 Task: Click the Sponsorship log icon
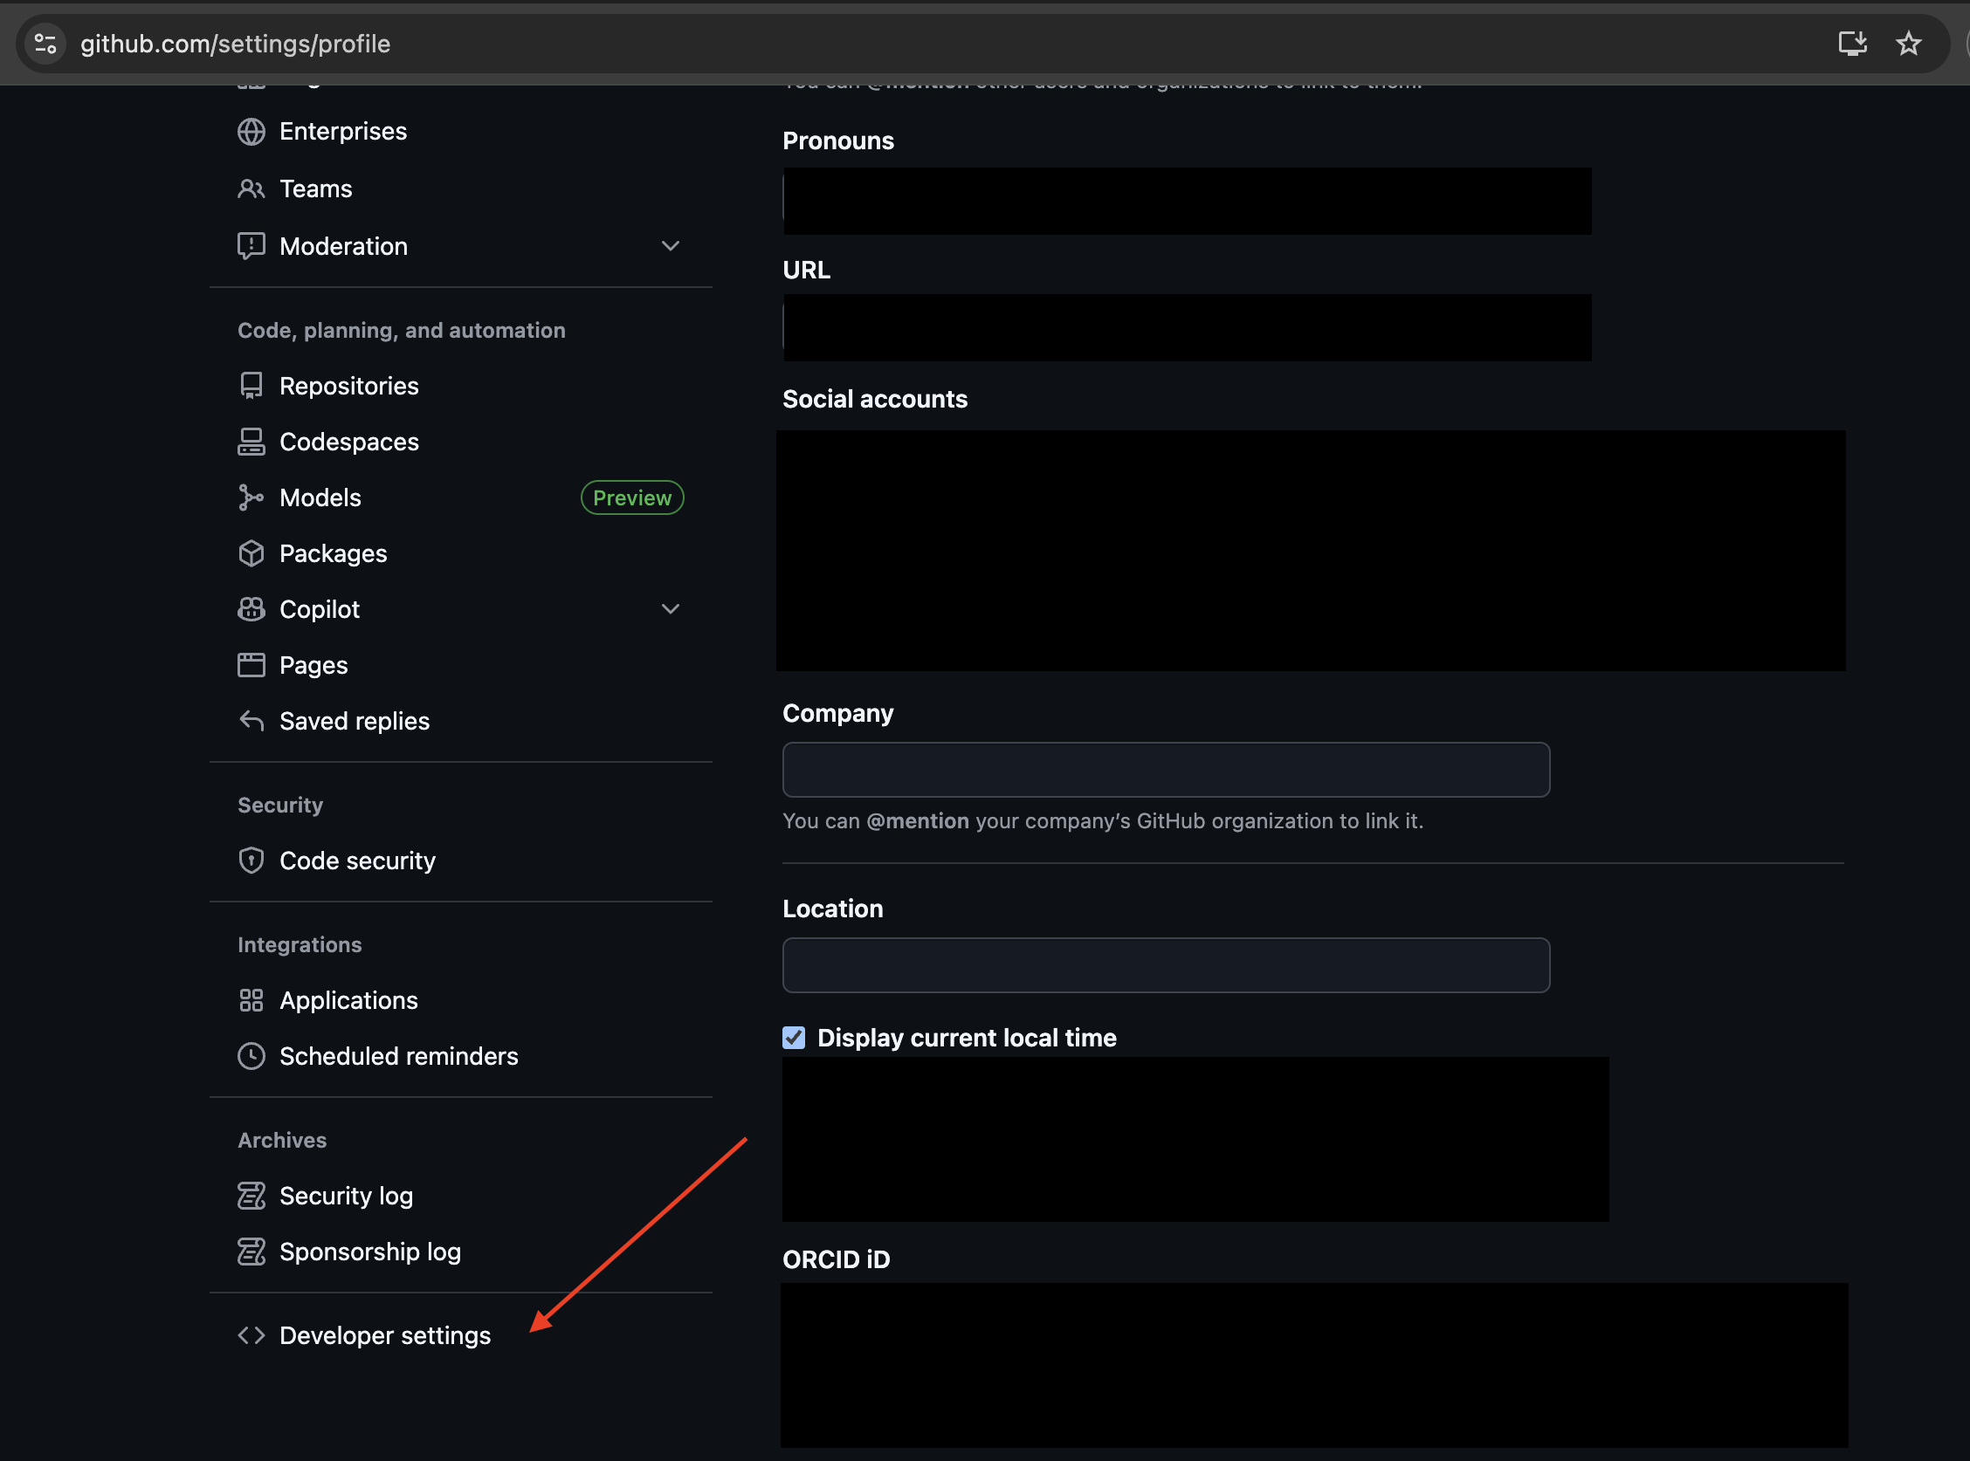pyautogui.click(x=252, y=1251)
